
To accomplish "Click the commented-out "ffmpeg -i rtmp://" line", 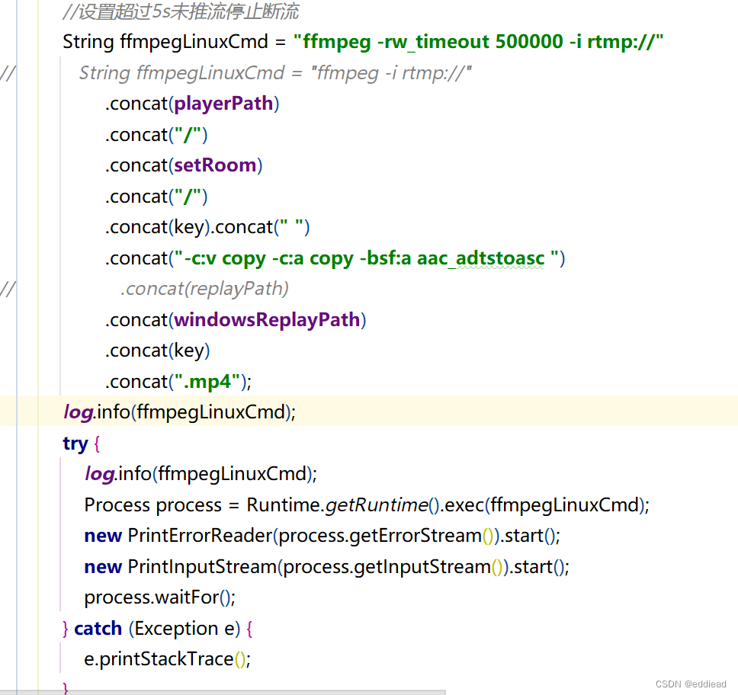I will click(x=275, y=73).
